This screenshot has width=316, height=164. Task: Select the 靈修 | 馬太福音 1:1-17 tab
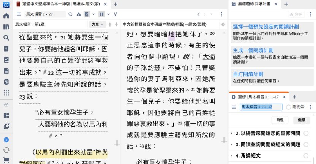[x=258, y=97]
